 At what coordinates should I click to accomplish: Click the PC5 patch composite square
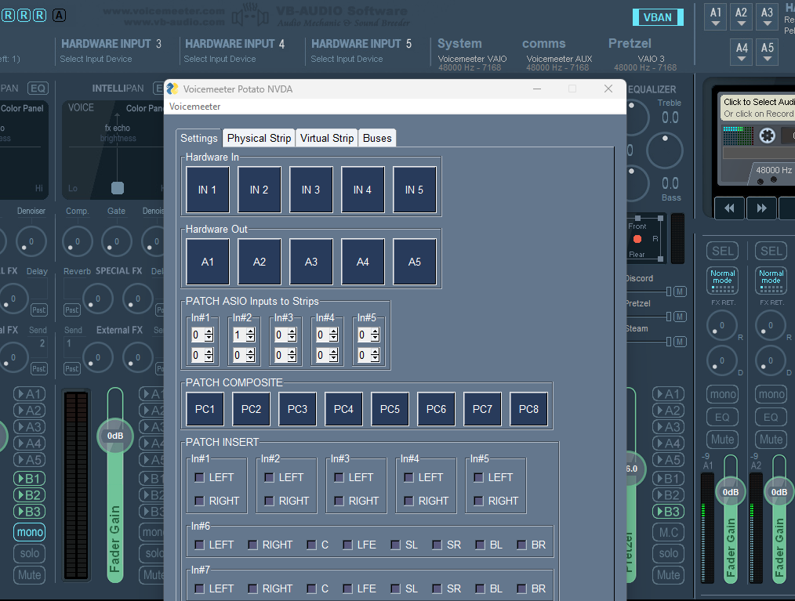390,409
